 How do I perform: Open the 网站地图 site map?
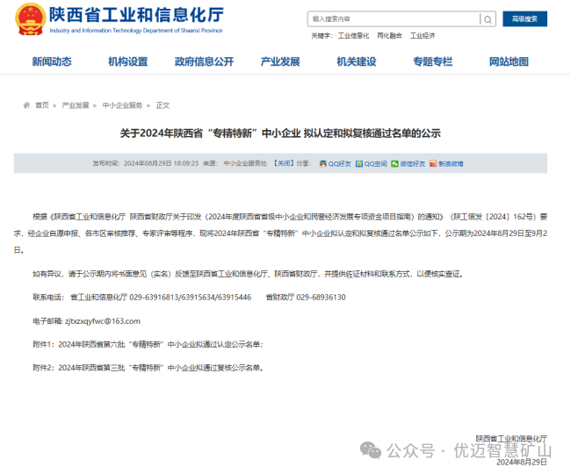(509, 61)
